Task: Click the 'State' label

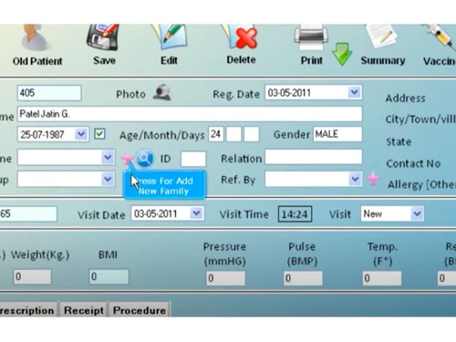Action: 399,141
